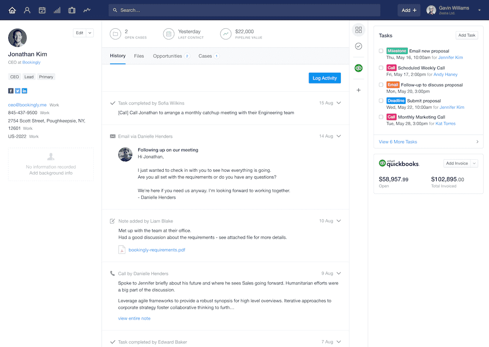
Task: Open the Add Invoice dropdown arrow
Action: 474,163
